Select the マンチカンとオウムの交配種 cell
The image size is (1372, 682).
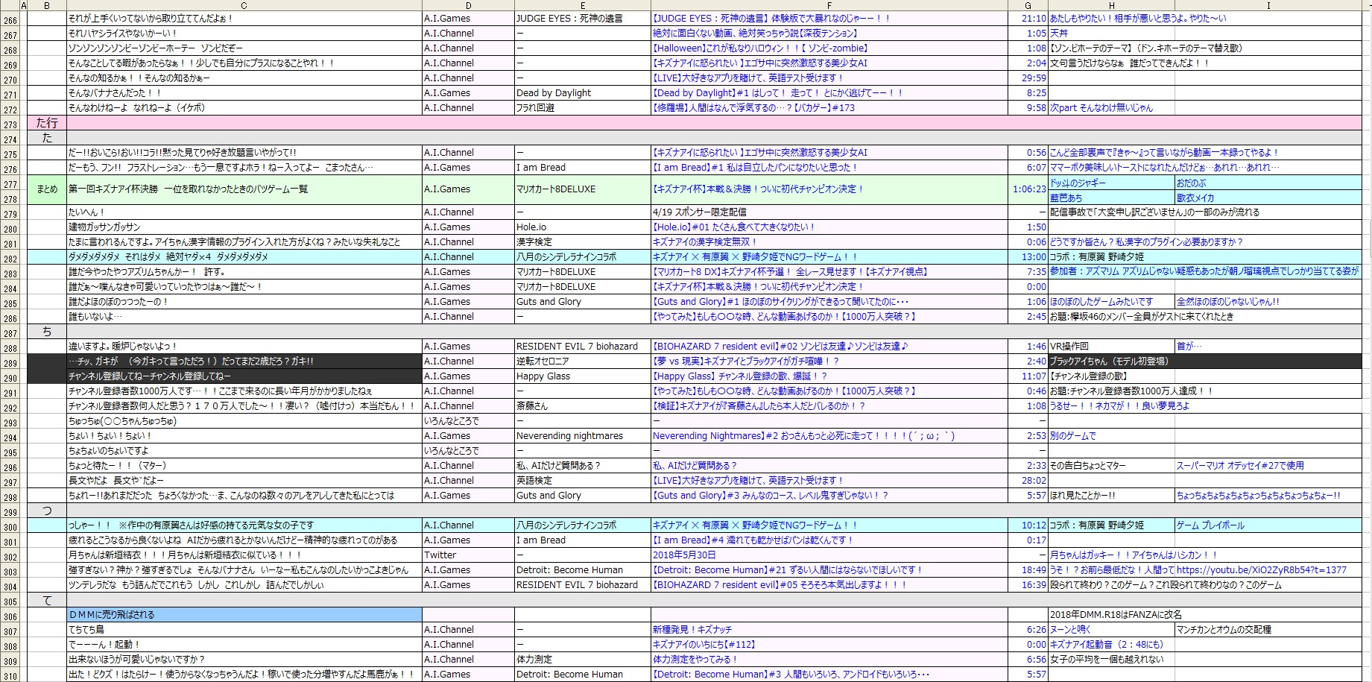[x=1268, y=629]
